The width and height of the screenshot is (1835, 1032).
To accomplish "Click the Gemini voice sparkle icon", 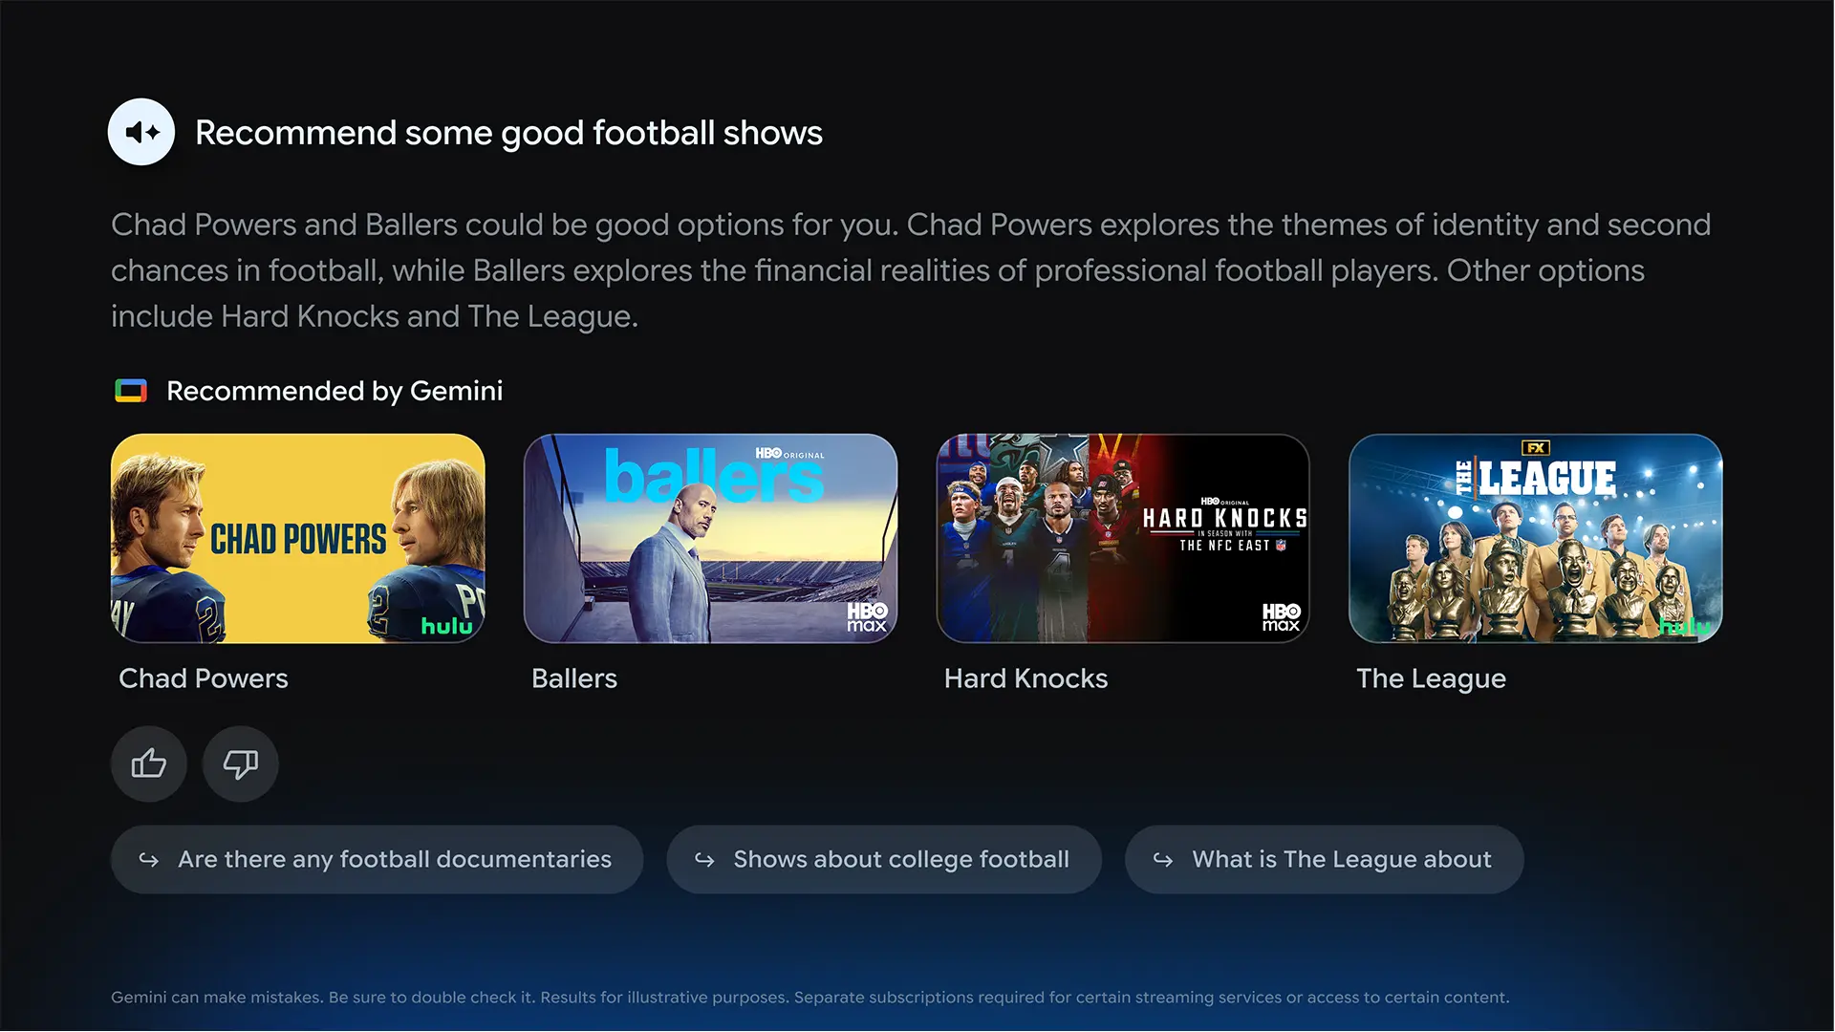I will 141,132.
